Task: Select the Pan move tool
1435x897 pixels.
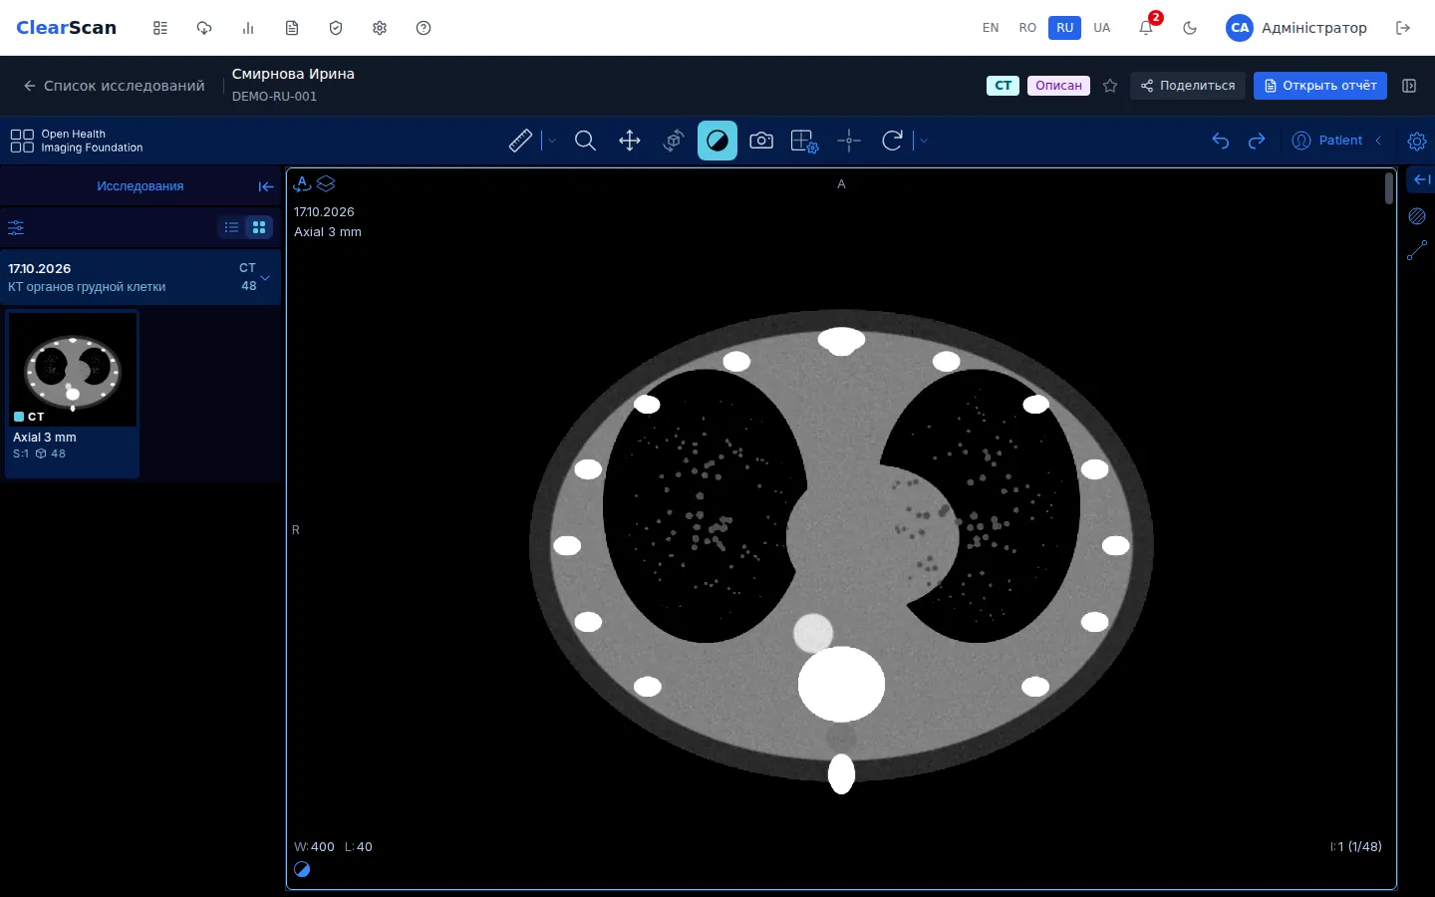Action: (630, 141)
